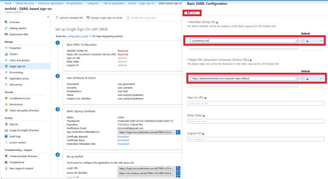
Task: Click the Sign on URL input field
Action: pyautogui.click(x=255, y=103)
